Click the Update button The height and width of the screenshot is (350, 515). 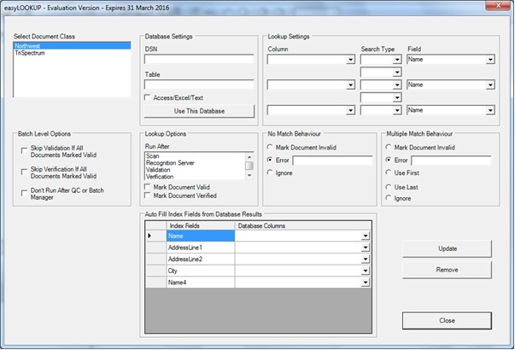tap(447, 248)
